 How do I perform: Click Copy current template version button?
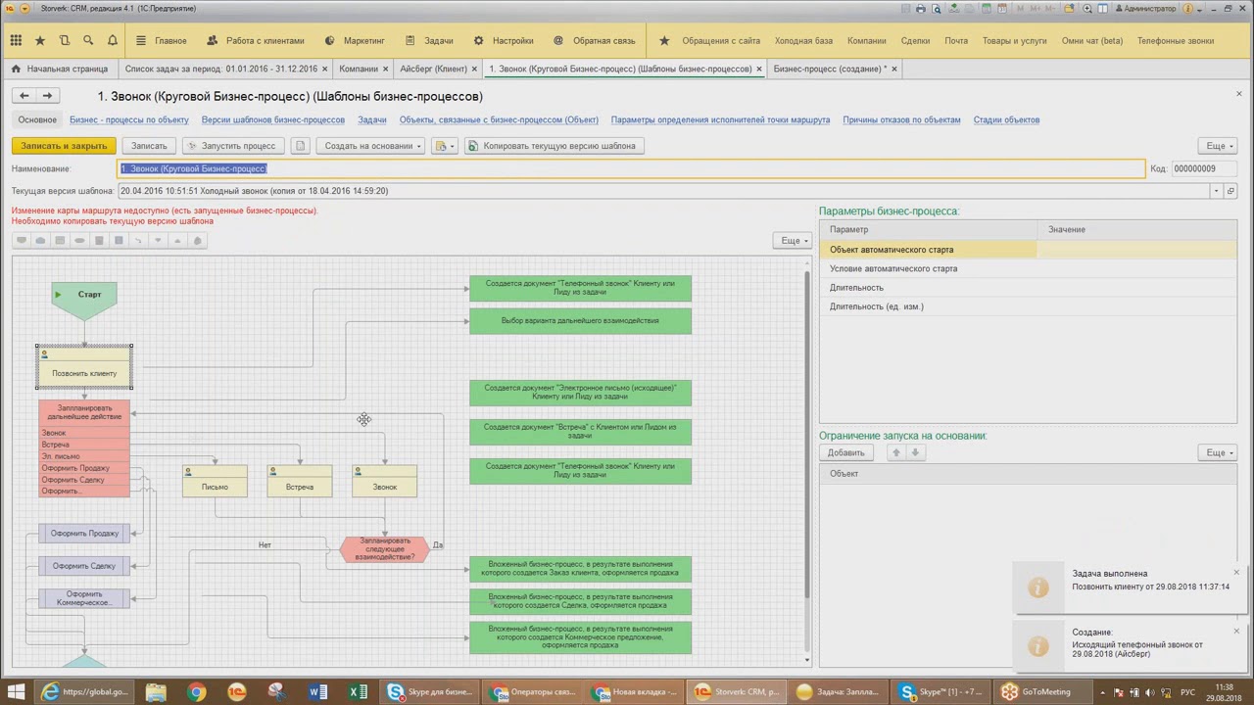[552, 146]
